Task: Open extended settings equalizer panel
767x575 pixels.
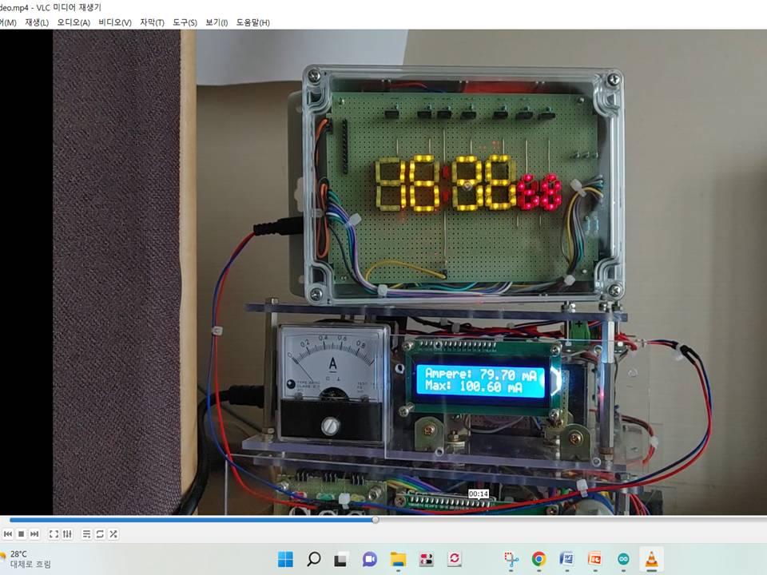Action: click(x=67, y=534)
